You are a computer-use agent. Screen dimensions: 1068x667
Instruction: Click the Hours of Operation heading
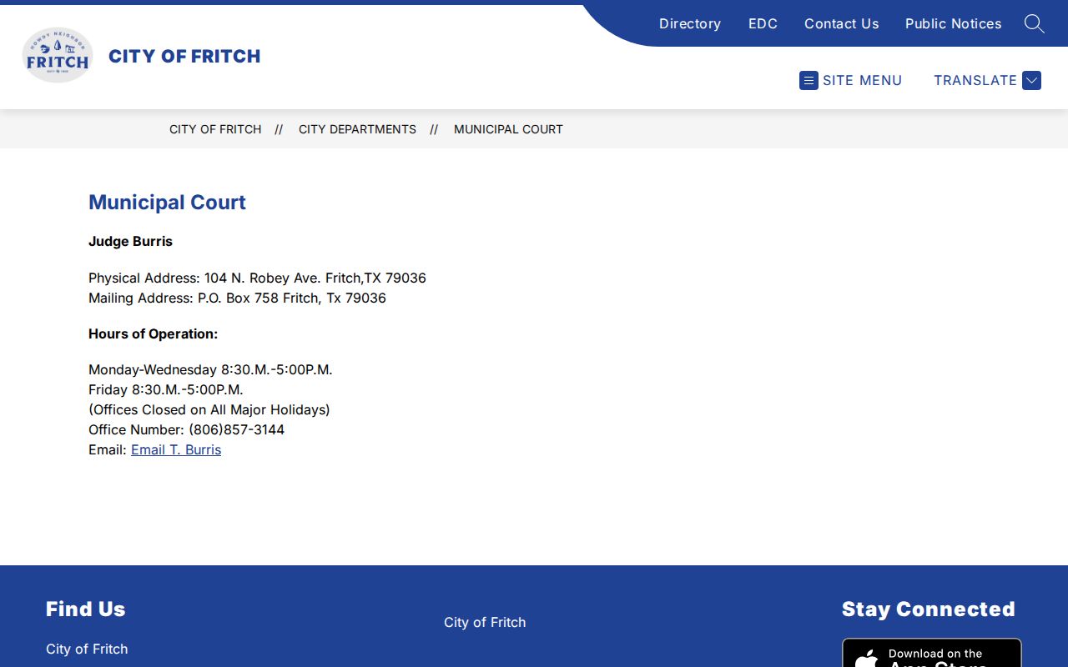[x=153, y=333]
